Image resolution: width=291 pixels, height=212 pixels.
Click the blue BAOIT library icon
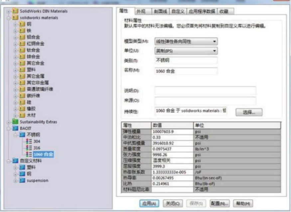coord(15,128)
